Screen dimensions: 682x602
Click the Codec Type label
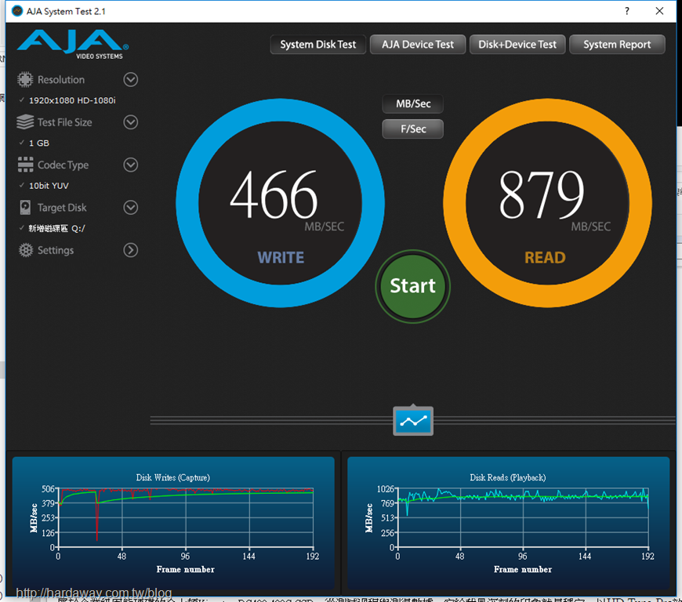[63, 165]
